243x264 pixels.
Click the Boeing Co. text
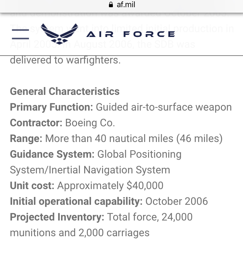pyautogui.click(x=90, y=123)
